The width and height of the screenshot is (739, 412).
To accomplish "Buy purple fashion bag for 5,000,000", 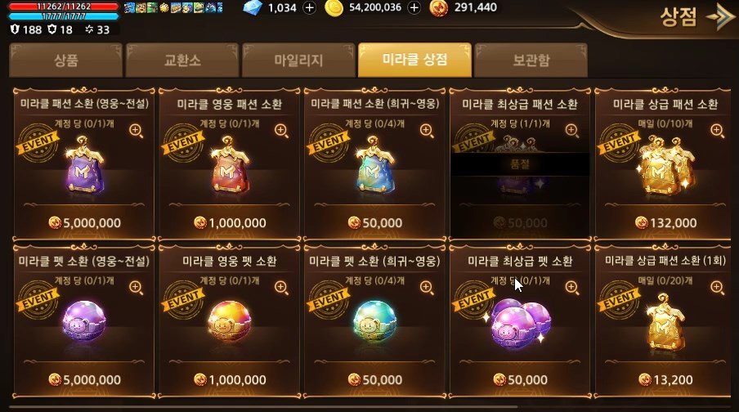I will [84, 222].
